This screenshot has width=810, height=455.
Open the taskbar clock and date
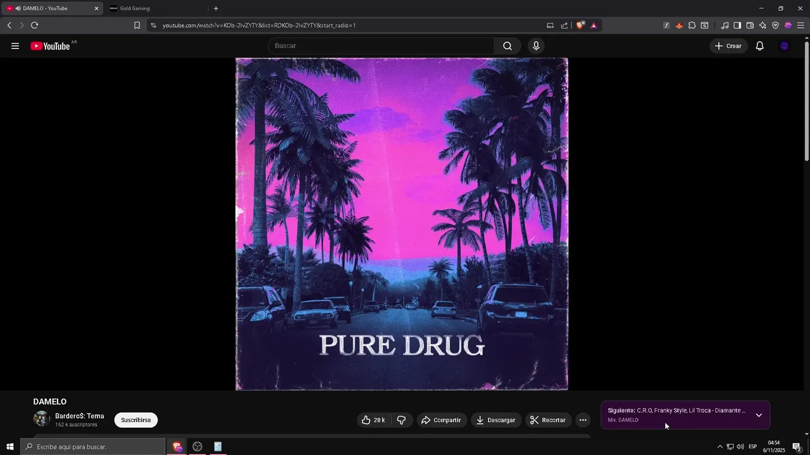coord(774,447)
